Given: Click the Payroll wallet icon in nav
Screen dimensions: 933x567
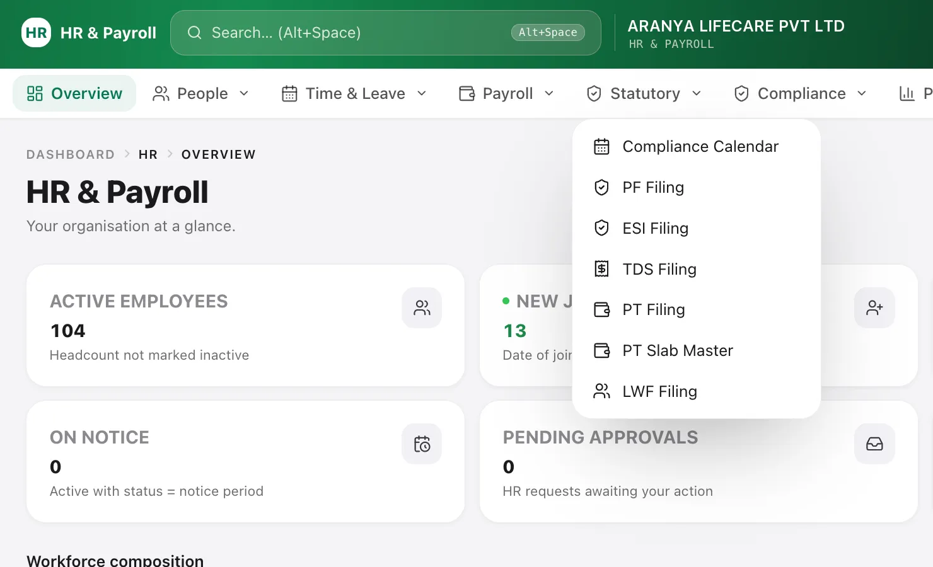Looking at the screenshot, I should [x=467, y=93].
